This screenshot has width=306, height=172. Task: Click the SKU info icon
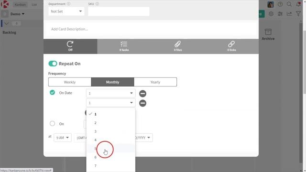point(97,4)
